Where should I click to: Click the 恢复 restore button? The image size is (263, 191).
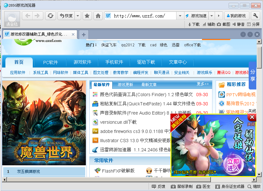coord(66,16)
